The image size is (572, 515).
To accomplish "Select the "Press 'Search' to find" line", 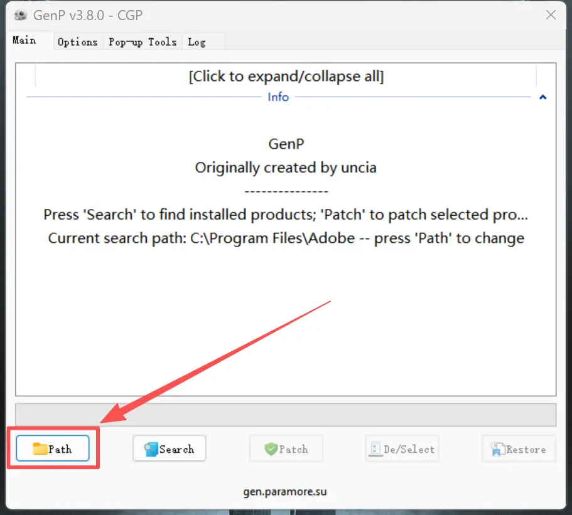I will point(286,215).
